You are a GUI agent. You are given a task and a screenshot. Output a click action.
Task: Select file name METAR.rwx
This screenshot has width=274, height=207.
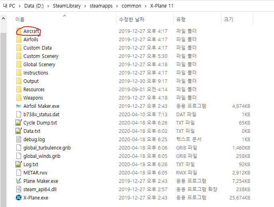point(35,172)
